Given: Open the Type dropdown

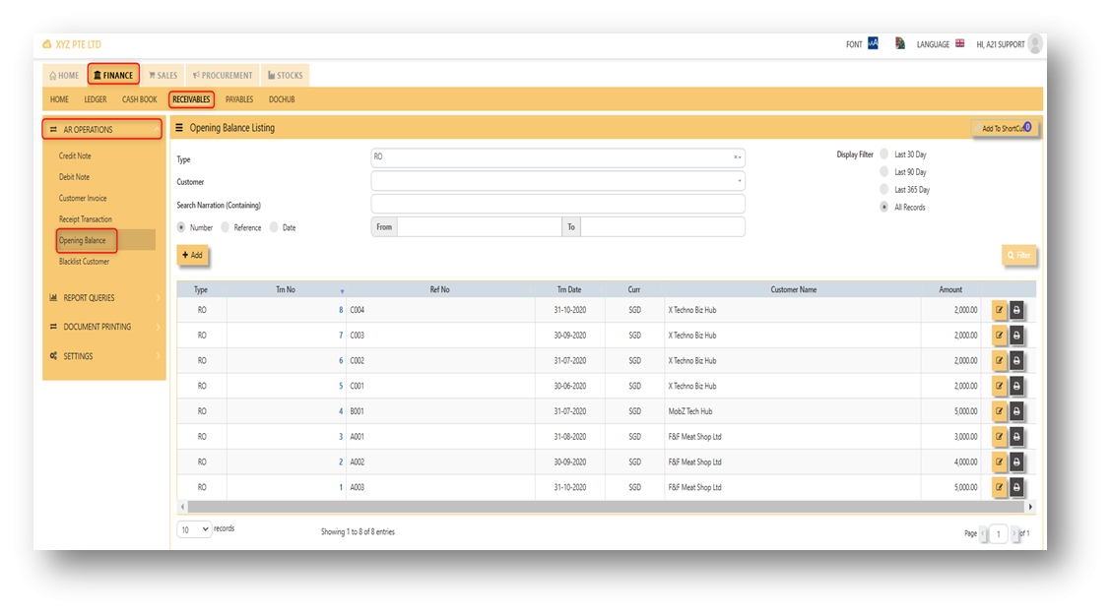Looking at the screenshot, I should coord(557,157).
